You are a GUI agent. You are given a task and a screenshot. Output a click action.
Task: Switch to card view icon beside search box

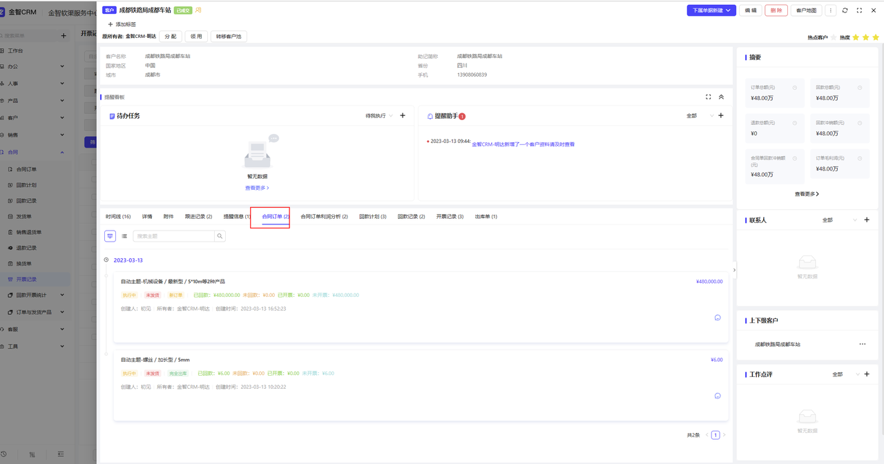click(110, 236)
